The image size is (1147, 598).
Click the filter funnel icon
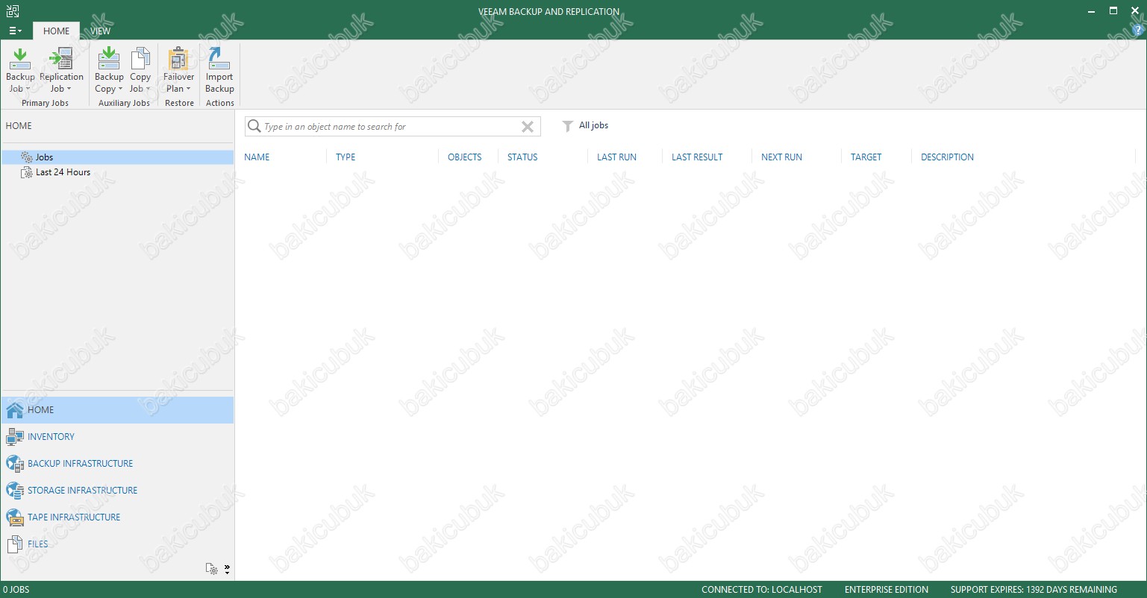[568, 126]
